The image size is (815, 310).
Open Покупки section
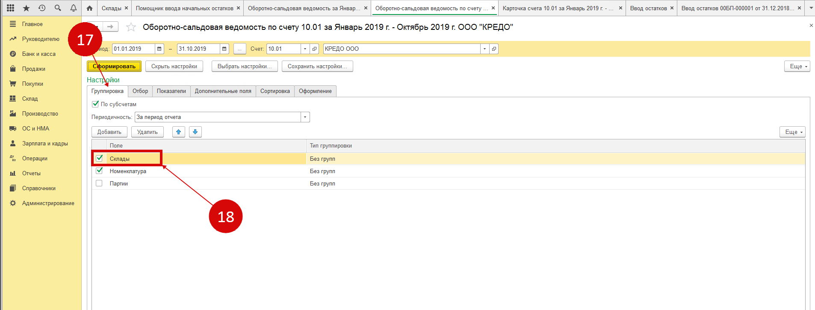[x=32, y=84]
